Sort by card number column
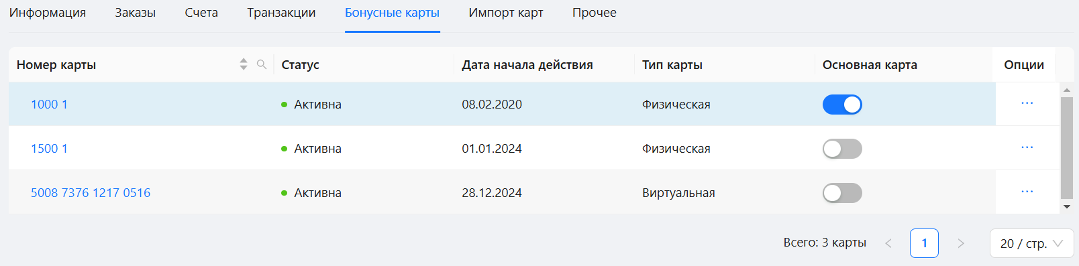This screenshot has height=266, width=1079. [x=244, y=64]
